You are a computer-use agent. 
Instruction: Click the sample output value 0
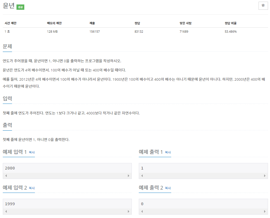(142, 204)
